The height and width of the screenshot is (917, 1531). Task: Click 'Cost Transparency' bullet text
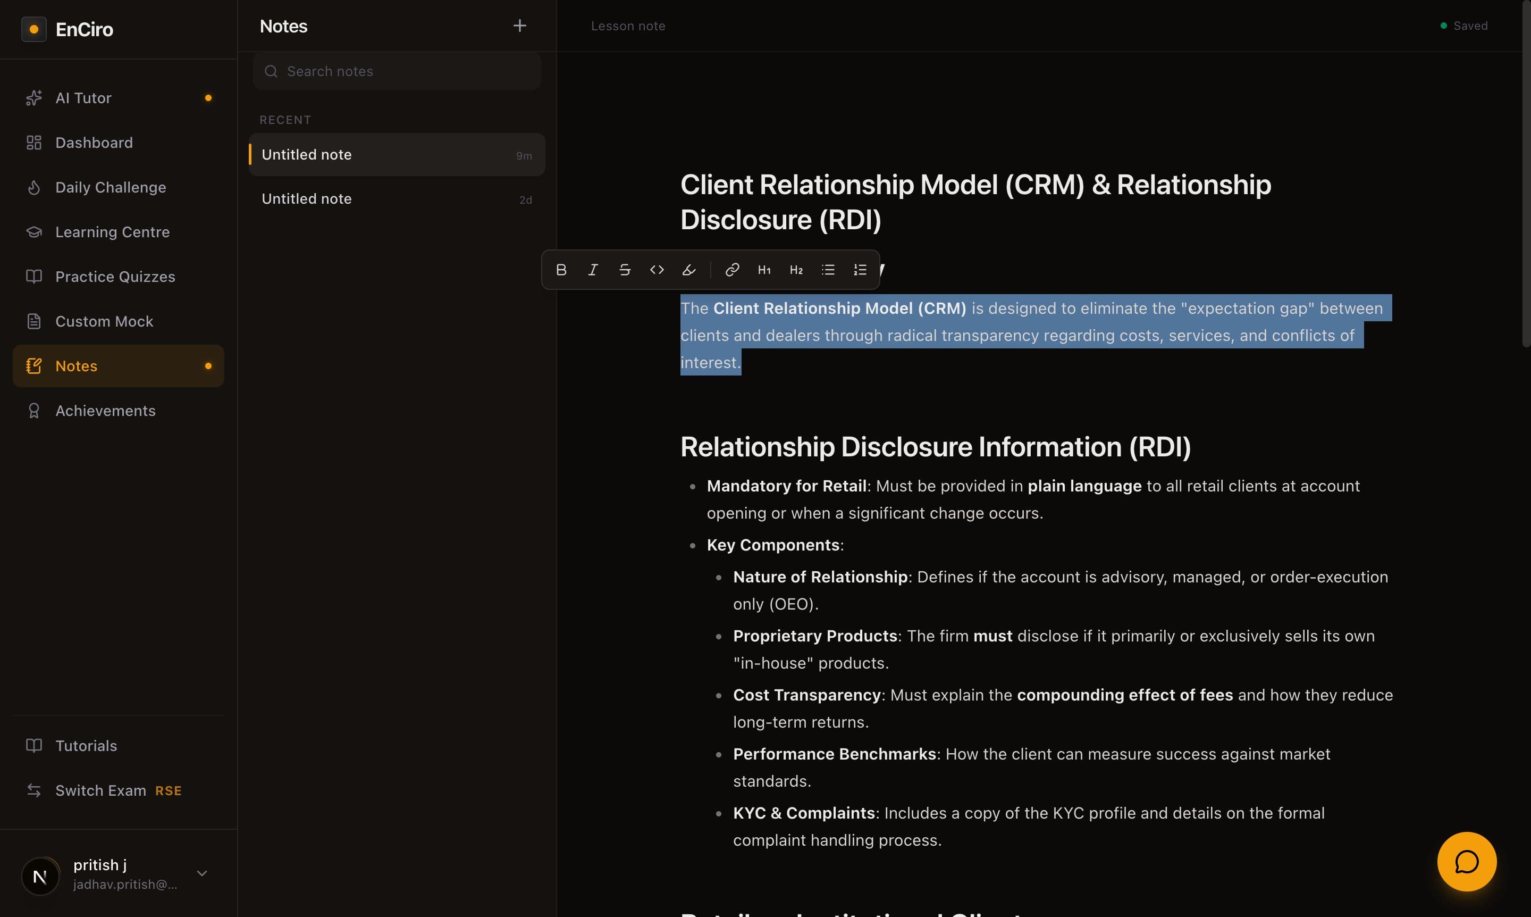coord(1063,708)
